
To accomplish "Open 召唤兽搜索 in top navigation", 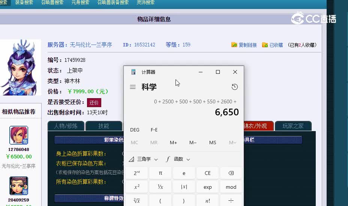I will 52,3.
